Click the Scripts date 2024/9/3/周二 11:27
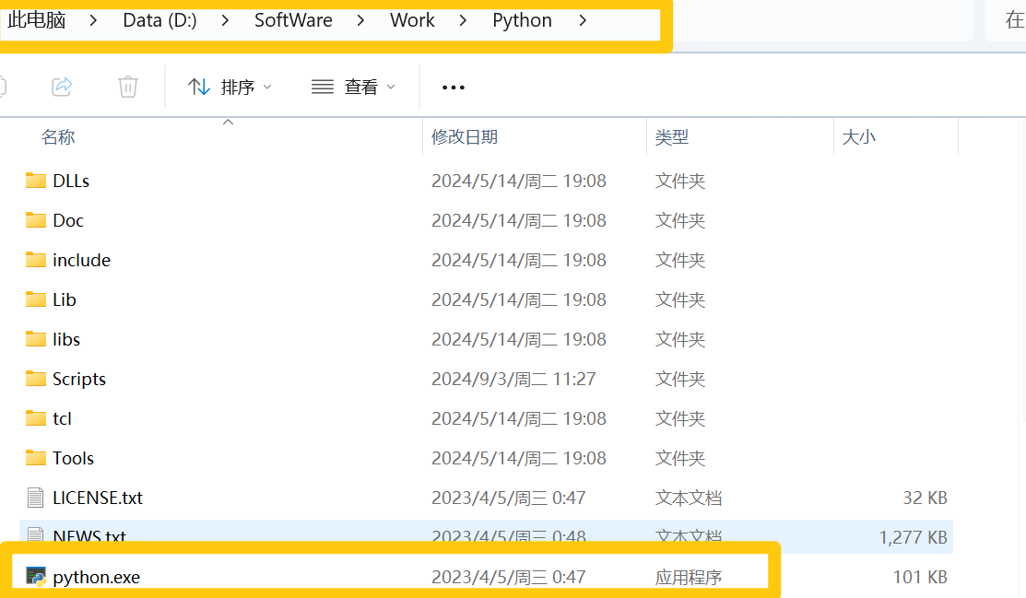The width and height of the screenshot is (1026, 598). [x=513, y=379]
